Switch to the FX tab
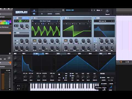The height and width of the screenshot is (99, 132). [x=42, y=12]
